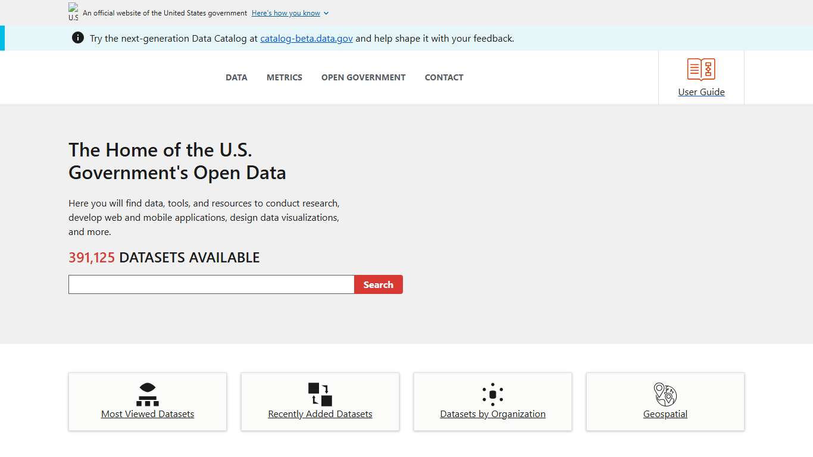Open the Most Viewed Datasets link
Screen dimensions: 813x457
[x=147, y=414]
